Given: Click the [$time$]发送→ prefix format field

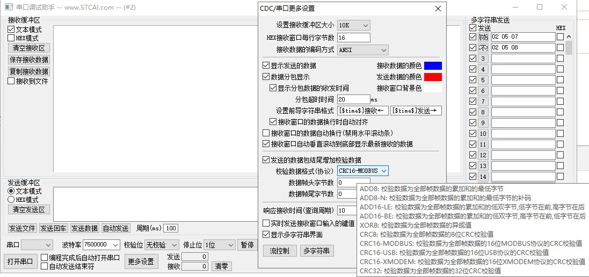Looking at the screenshot, I should [x=416, y=111].
